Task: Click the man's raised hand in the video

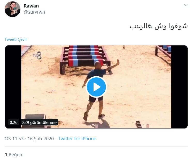Action: point(118,62)
